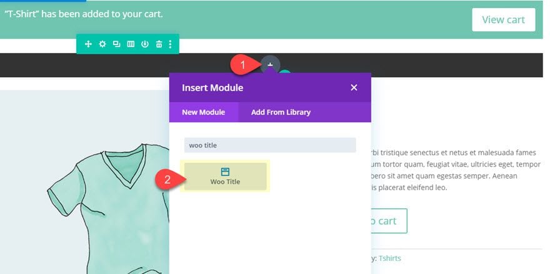
Task: Switch to Add From Library tab
Action: coord(281,112)
